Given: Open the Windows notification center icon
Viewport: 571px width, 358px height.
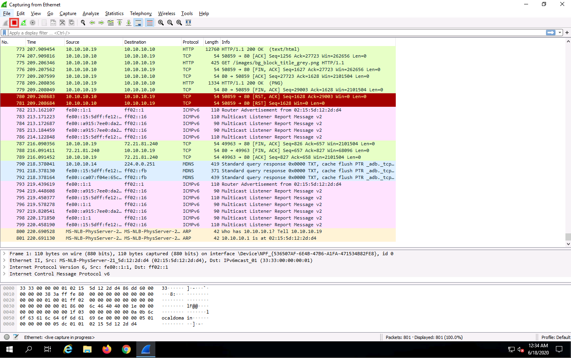Looking at the screenshot, I should click(x=559, y=349).
